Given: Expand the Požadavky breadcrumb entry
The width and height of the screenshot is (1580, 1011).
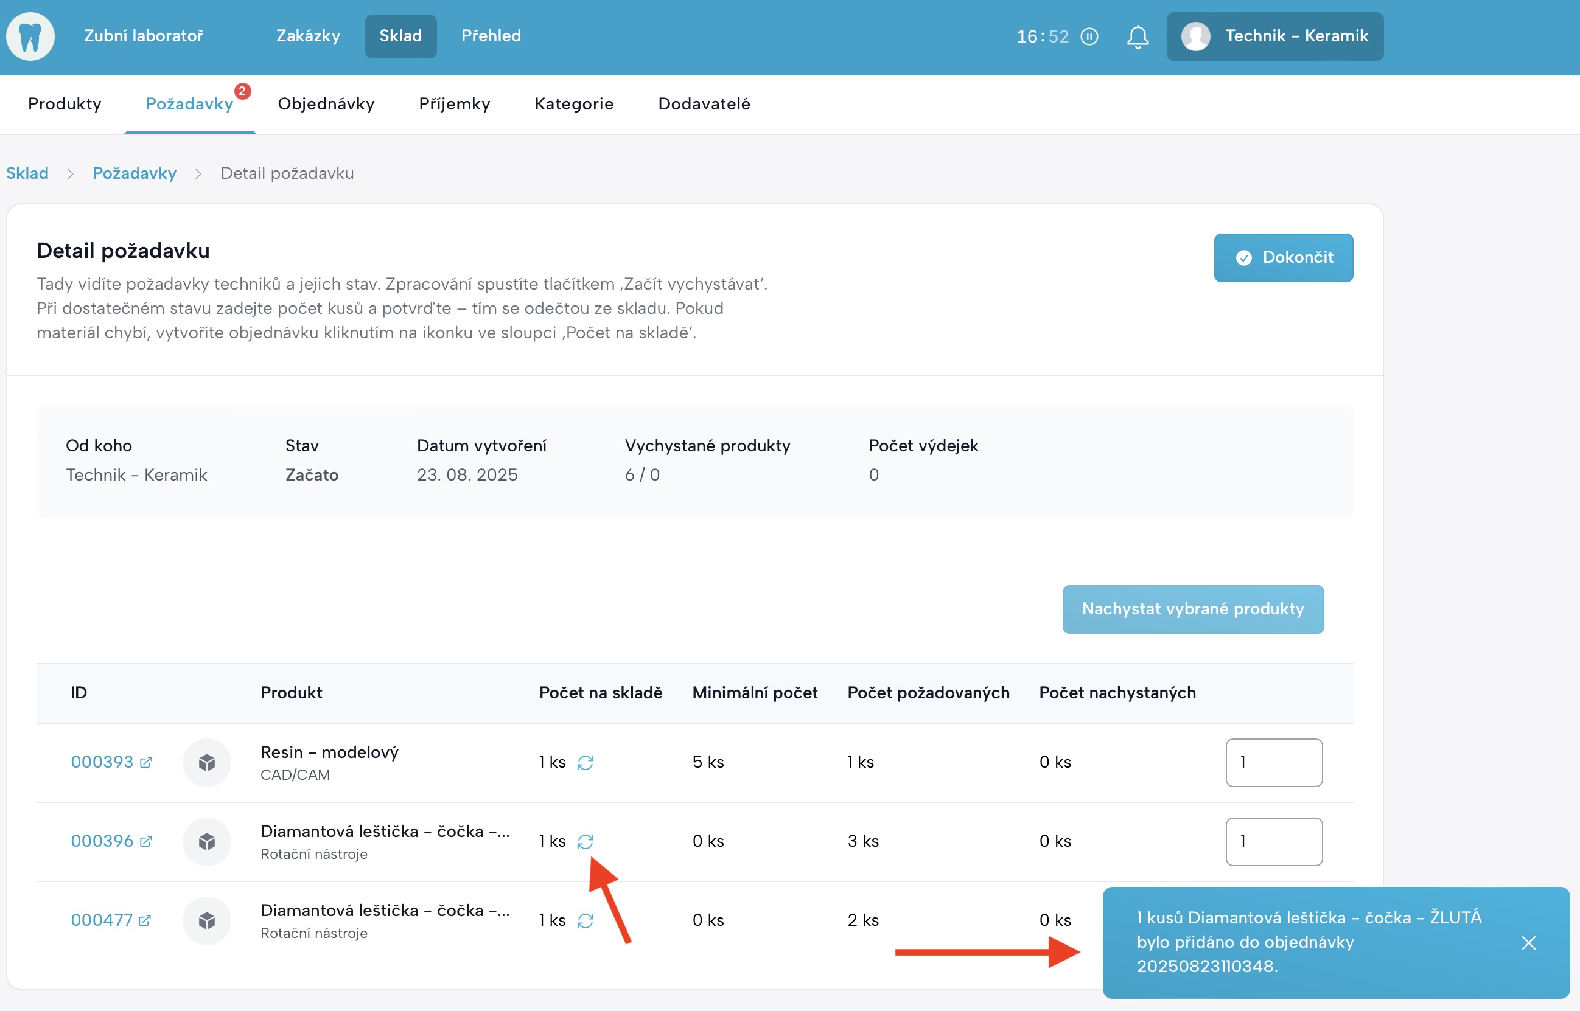Looking at the screenshot, I should pyautogui.click(x=134, y=173).
